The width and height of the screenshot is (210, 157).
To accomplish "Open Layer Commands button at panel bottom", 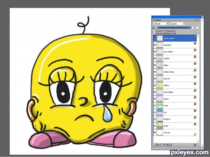I will [x=155, y=145].
